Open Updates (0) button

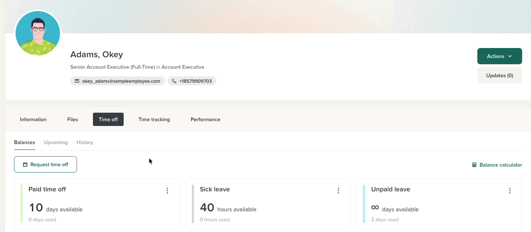pyautogui.click(x=500, y=75)
